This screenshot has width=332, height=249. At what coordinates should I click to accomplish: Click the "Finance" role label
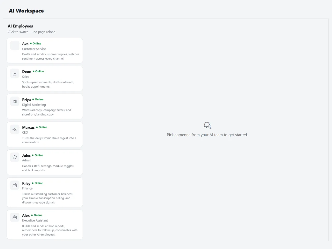(27, 188)
